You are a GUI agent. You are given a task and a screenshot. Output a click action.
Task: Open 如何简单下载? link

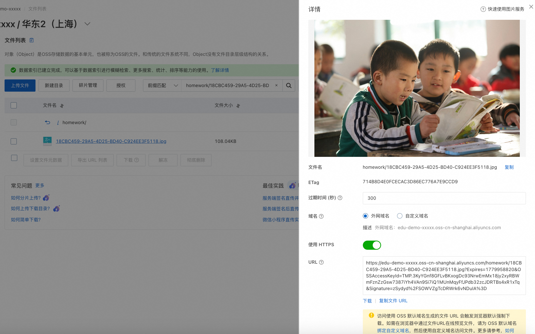tap(26, 220)
